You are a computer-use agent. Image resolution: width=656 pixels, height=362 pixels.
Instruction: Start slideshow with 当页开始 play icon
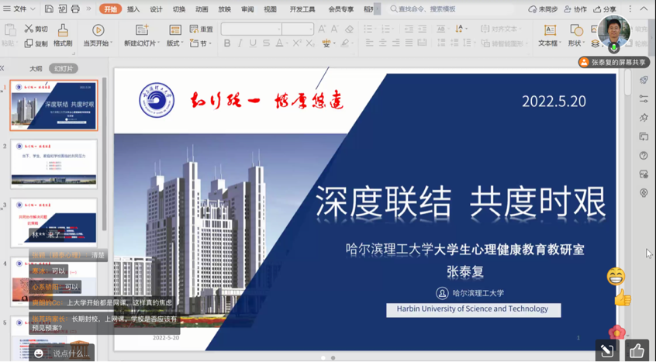pyautogui.click(x=98, y=30)
